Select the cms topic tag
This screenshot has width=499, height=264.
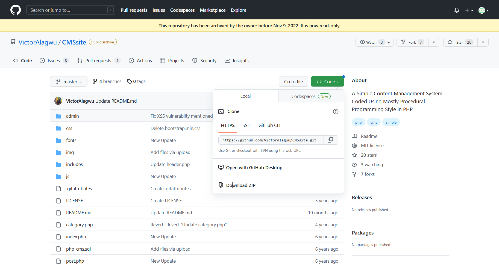374,122
